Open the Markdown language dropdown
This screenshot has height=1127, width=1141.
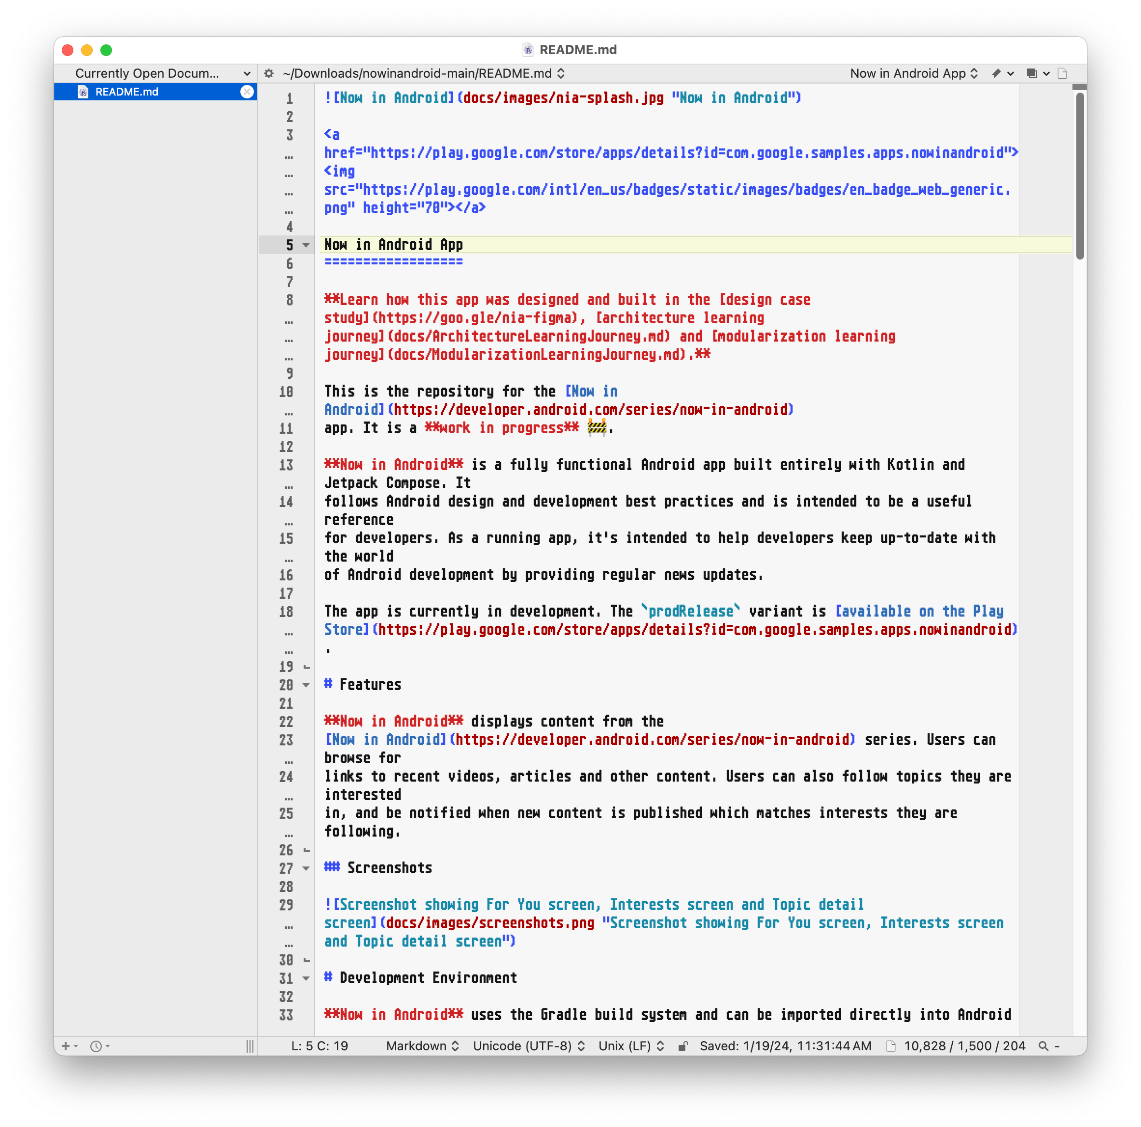[x=422, y=1045]
